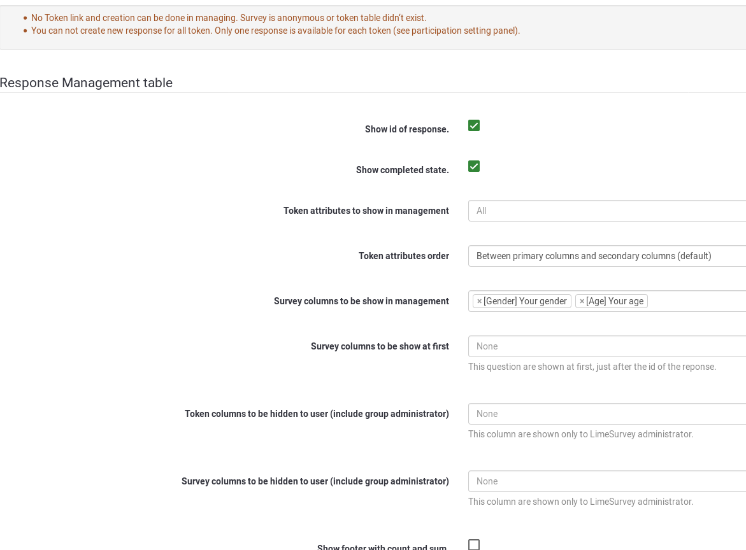The image size is (746, 550).
Task: Select the [Age] Your age tag
Action: [615, 301]
